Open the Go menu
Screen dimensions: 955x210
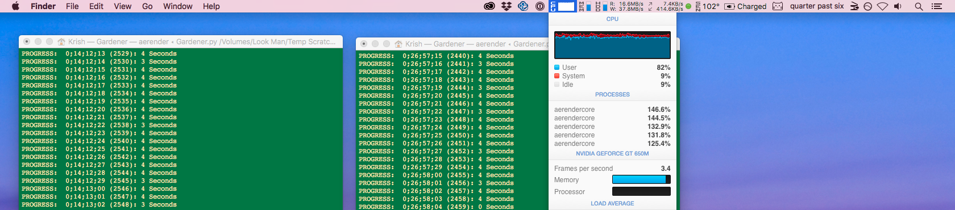coord(147,6)
